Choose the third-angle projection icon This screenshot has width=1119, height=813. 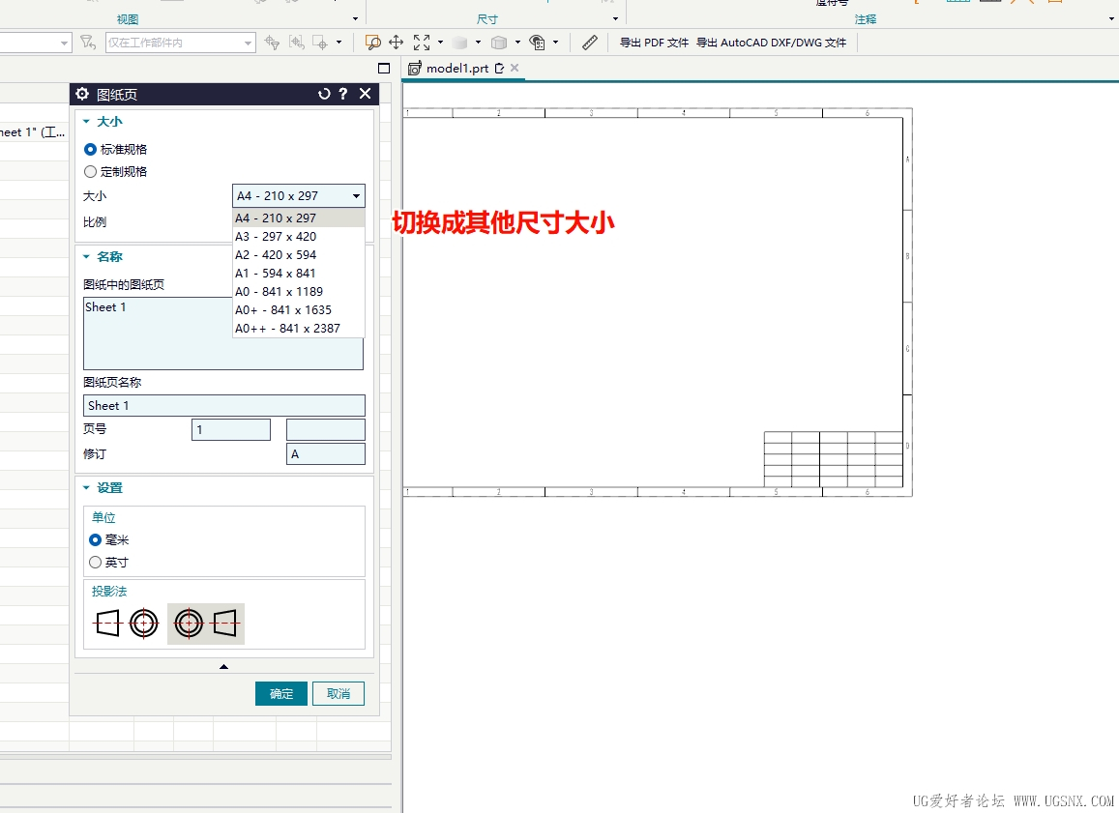[x=206, y=624]
